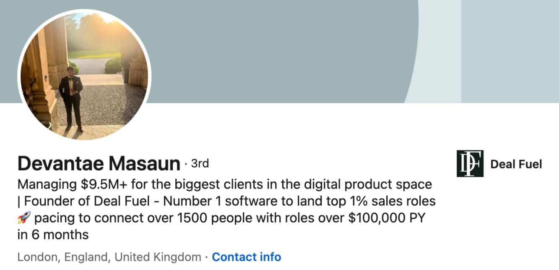Click the rocket emoji in the headline
This screenshot has height=270, width=559.
point(24,218)
